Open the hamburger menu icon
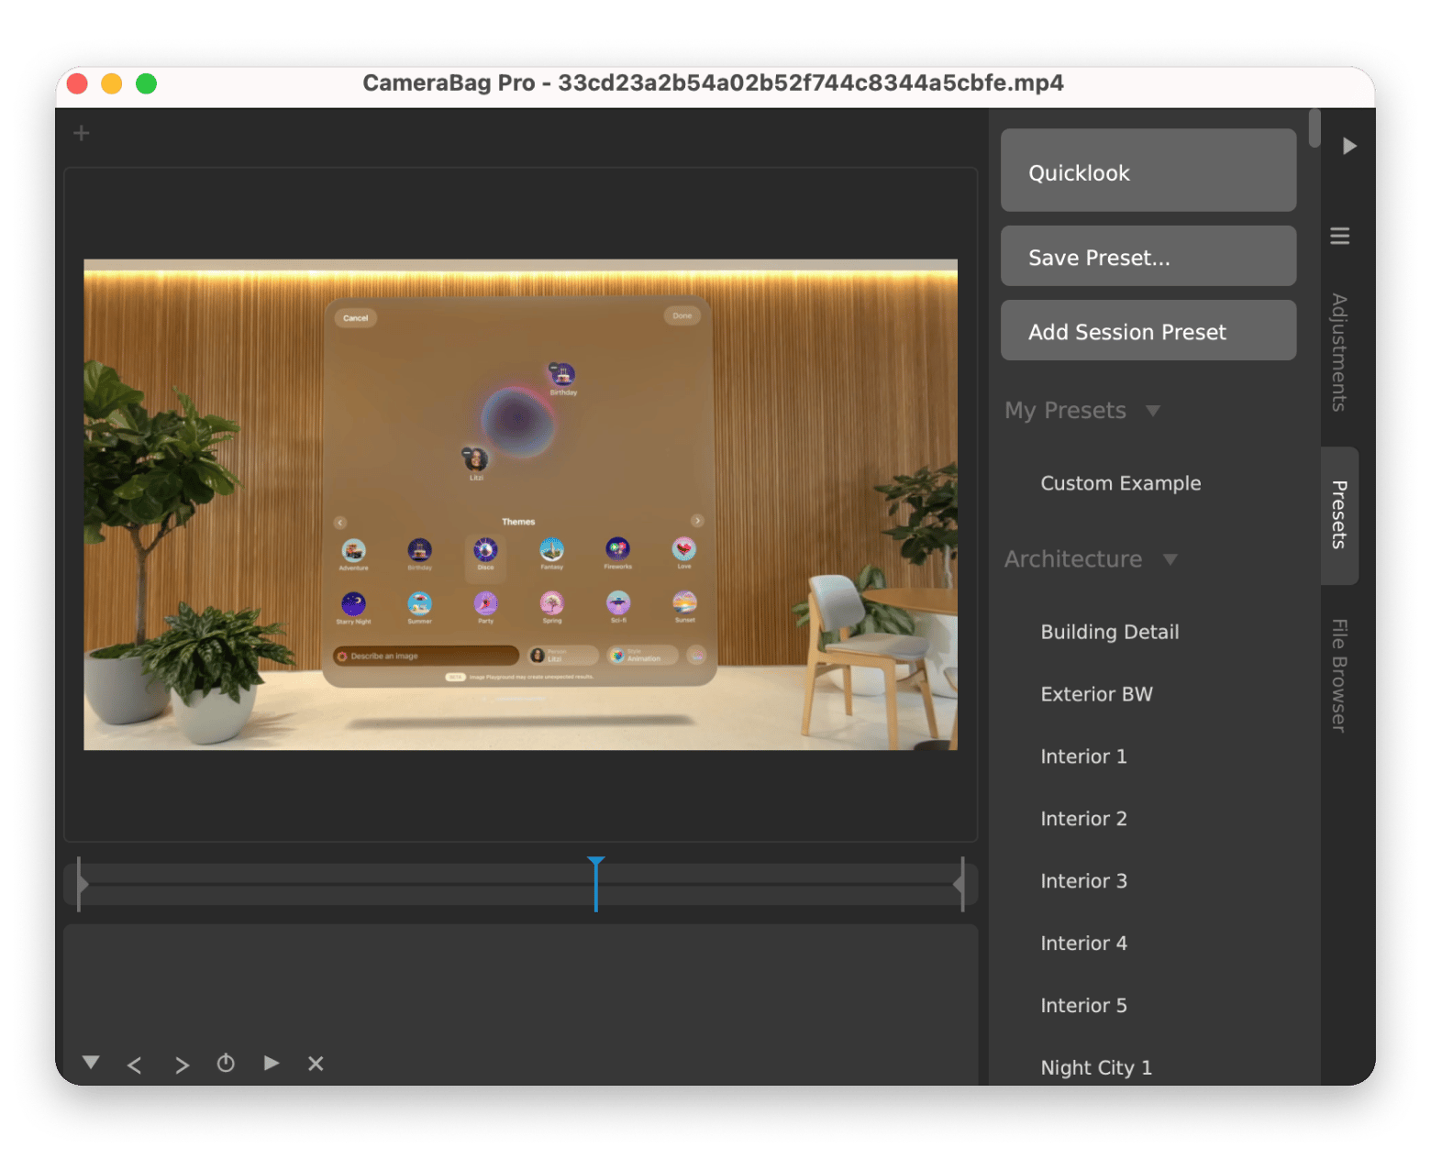The width and height of the screenshot is (1431, 1159). [x=1339, y=237]
